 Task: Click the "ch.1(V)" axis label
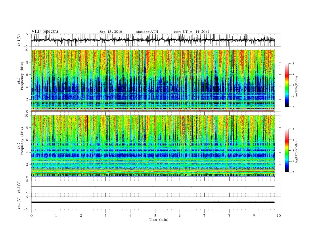19,40
